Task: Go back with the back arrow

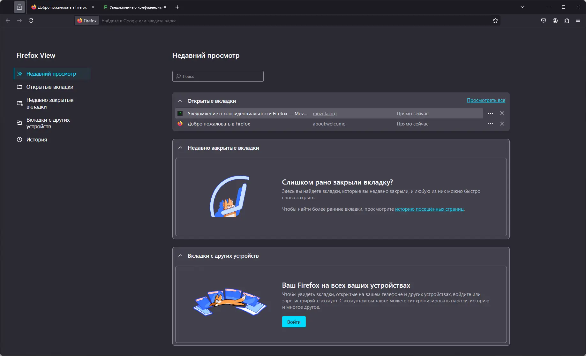Action: tap(8, 20)
